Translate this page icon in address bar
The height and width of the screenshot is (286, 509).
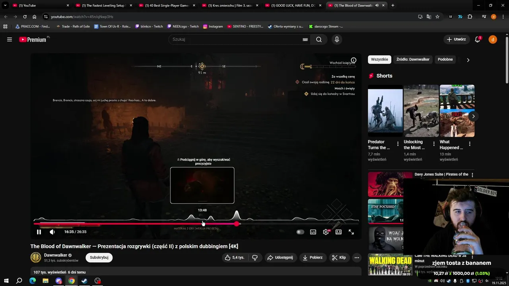429,17
